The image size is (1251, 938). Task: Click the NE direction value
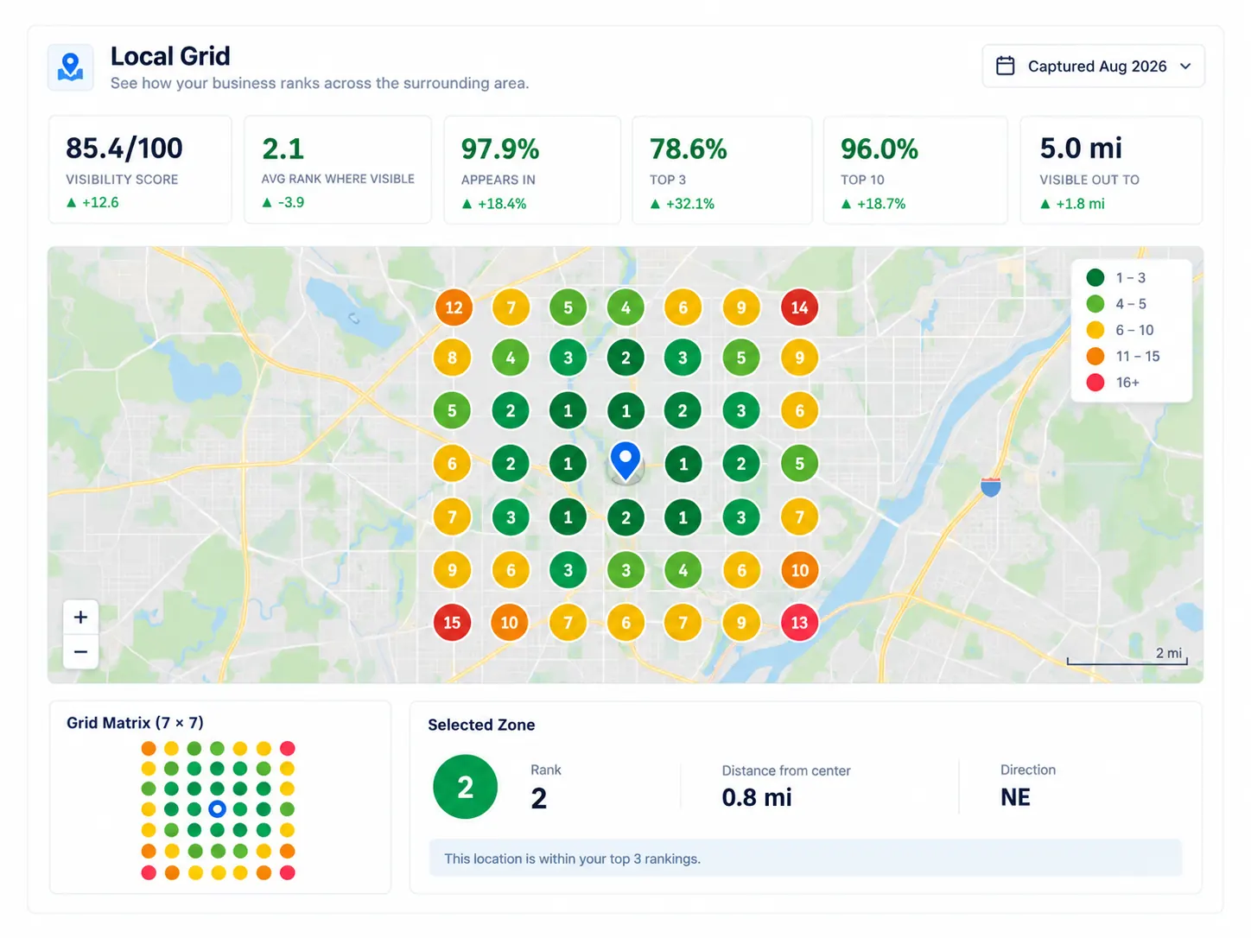(1015, 797)
